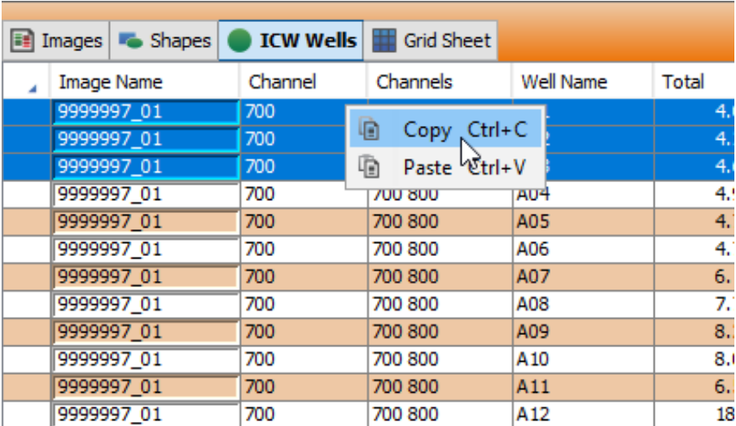Select the Image Name cell in row A06
Image resolution: width=736 pixels, height=426 pixels.
[x=146, y=249]
